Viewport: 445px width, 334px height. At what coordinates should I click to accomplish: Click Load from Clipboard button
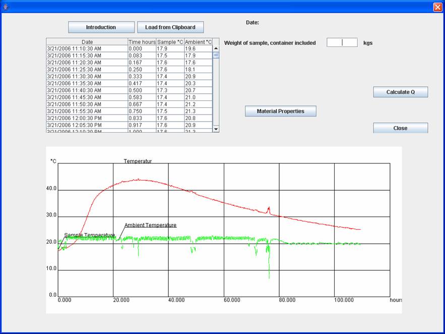click(170, 27)
